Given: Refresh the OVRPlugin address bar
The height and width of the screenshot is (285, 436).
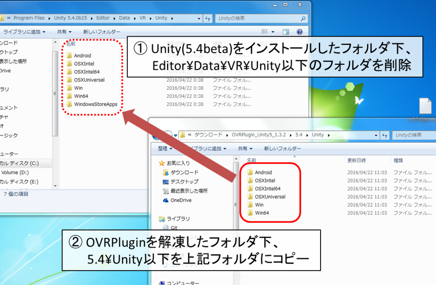Looking at the screenshot, I should 385,135.
